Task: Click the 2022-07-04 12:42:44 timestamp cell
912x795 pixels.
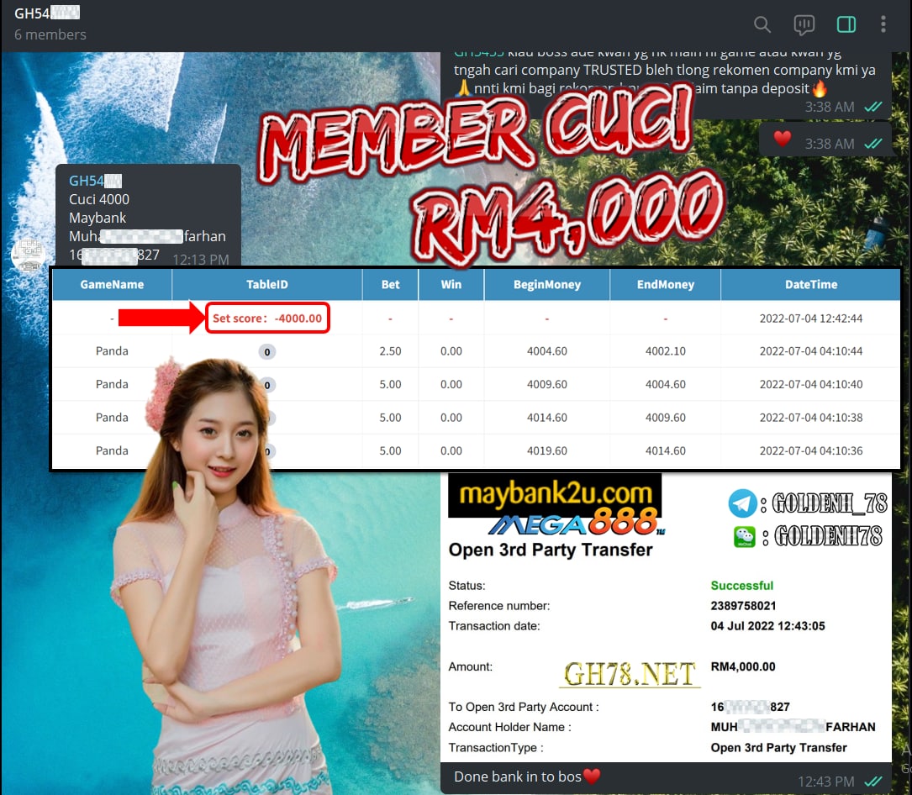Action: coord(811,319)
